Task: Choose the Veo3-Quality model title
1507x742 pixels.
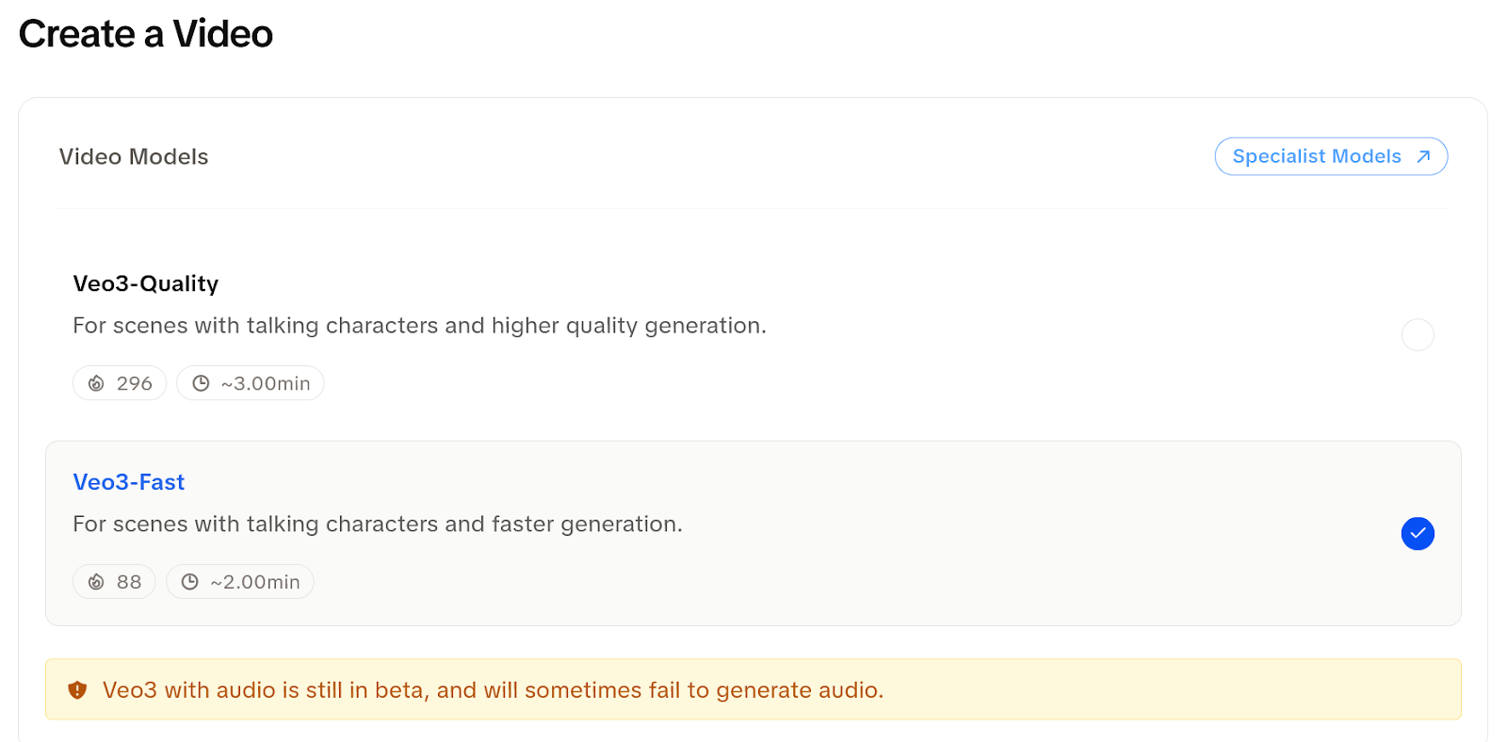Action: (146, 283)
